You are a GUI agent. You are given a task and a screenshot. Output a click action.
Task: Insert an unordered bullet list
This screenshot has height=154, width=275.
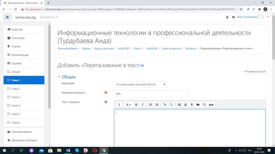(x=150, y=104)
